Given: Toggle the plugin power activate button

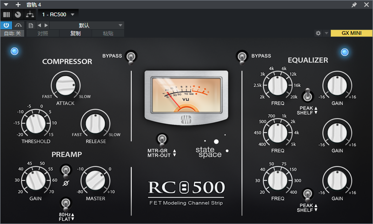Looking at the screenshot, I should [x=6, y=25].
